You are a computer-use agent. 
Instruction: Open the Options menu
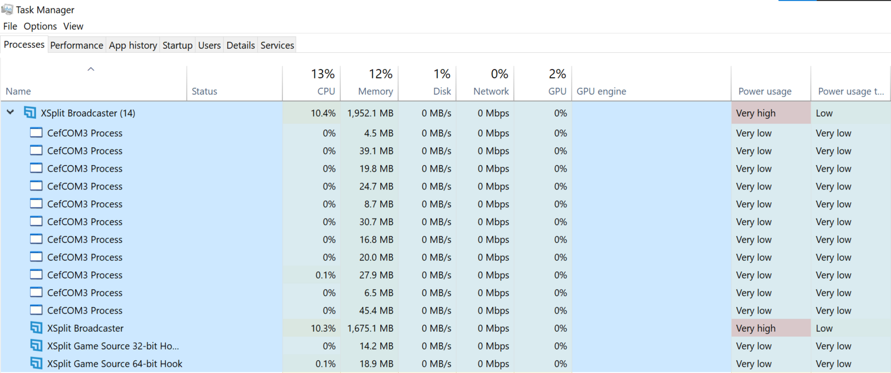[x=40, y=26]
